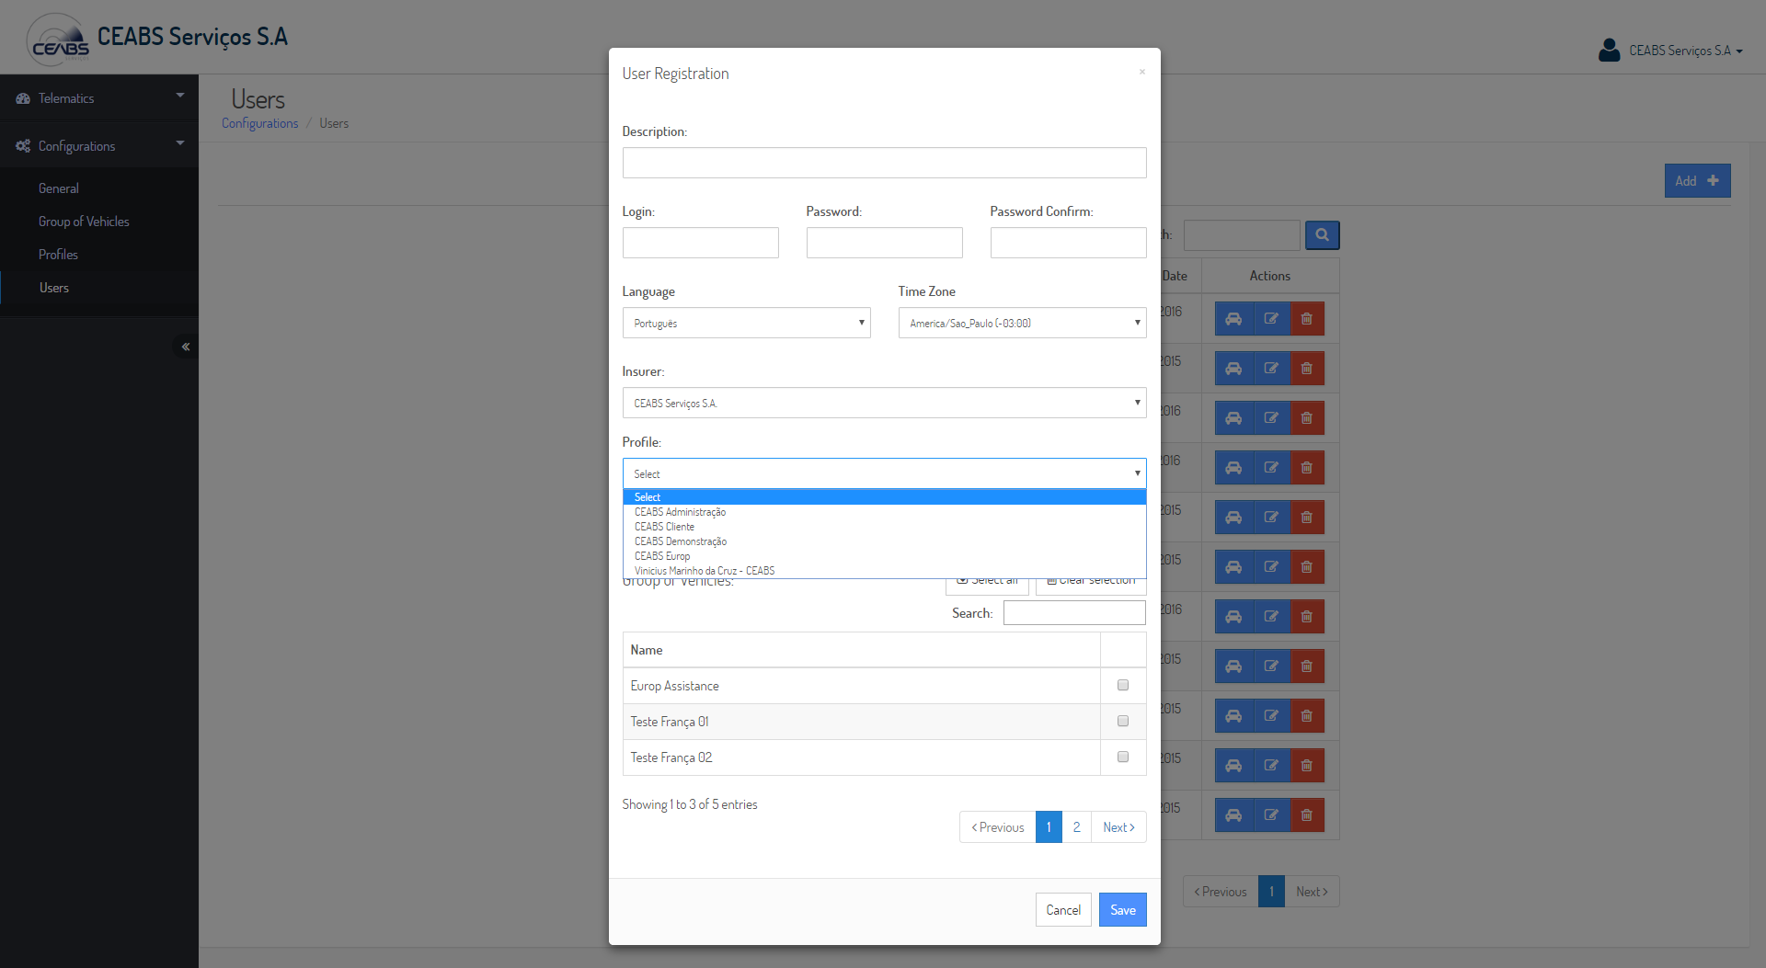The image size is (1766, 968).
Task: Click the Name column header
Action: point(862,650)
